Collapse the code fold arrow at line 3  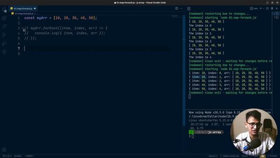(22, 28)
